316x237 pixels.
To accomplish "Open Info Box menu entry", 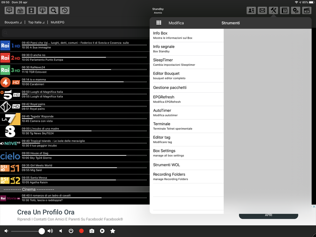I will [187, 35].
